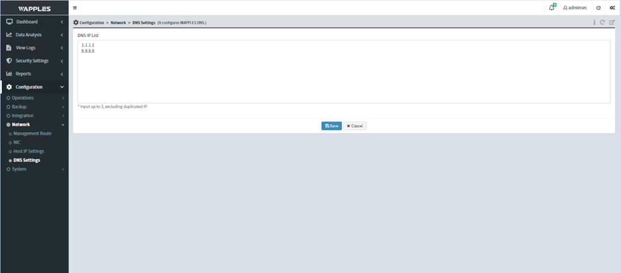Viewport: 621px width, 273px height.
Task: Save the DNS IP list
Action: tap(331, 126)
